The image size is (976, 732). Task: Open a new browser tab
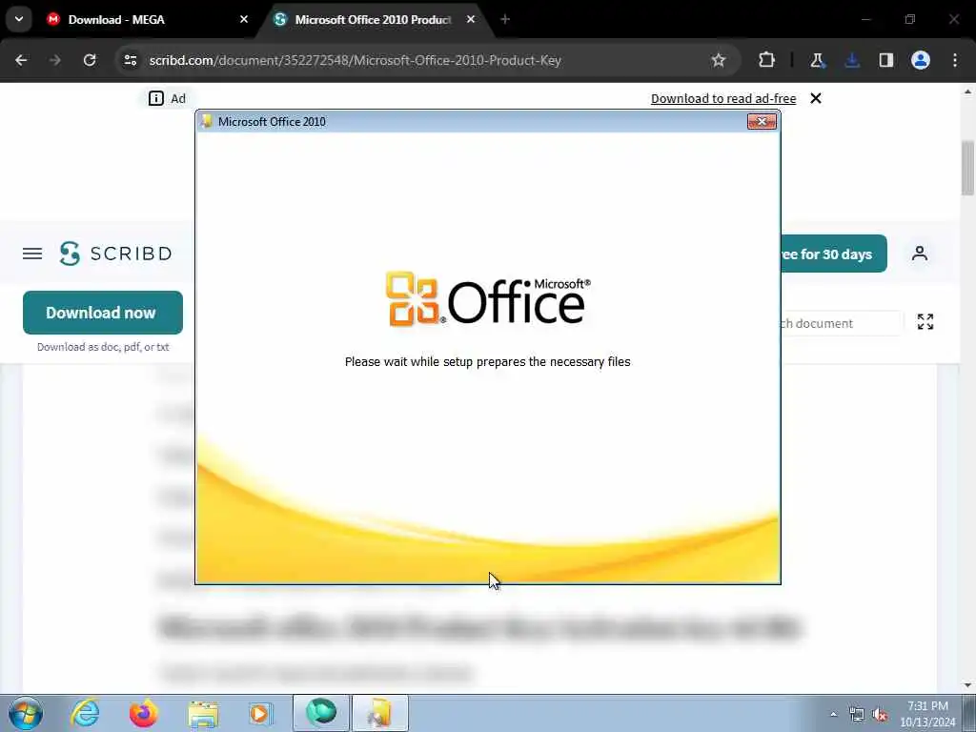click(505, 19)
